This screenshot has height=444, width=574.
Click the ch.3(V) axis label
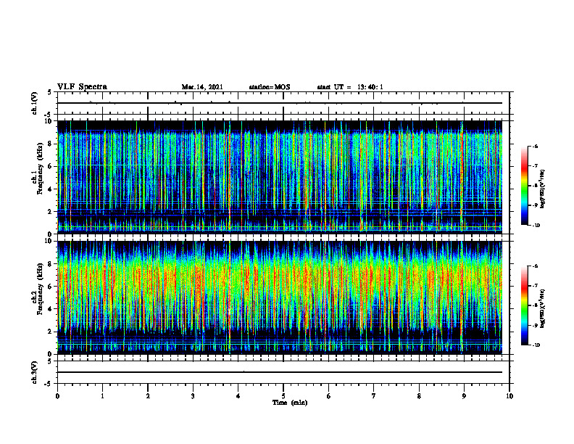pos(34,372)
